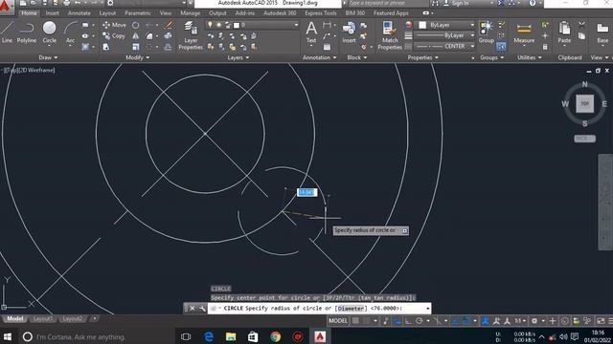Toggle Ortho mode in status bar
The image size is (613, 344).
408,321
